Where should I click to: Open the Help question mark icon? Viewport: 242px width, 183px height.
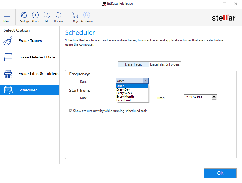[x=47, y=15]
